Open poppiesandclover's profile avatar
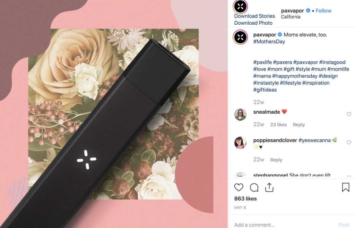Viewport: 355px width, 228px height. point(240,143)
